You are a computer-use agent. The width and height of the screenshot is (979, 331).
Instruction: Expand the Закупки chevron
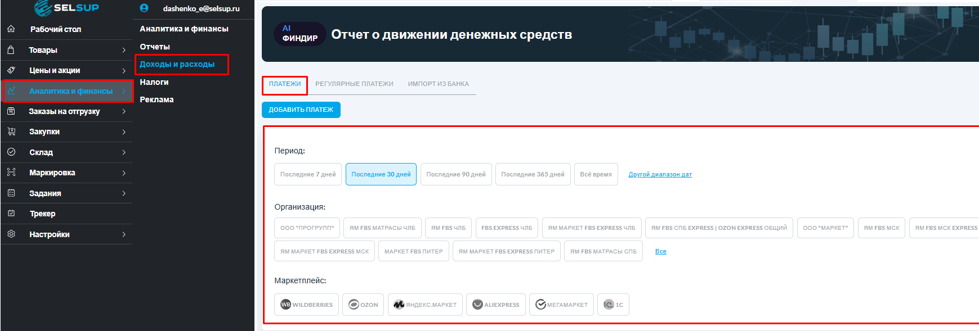point(124,132)
